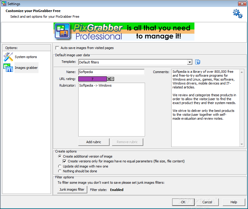
Task: Select Create additional version of image
Action: 60,156
